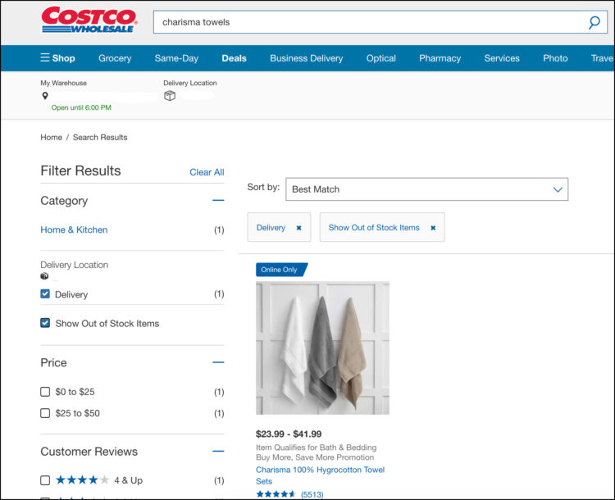Open the Shop hamburger menu
Image resolution: width=615 pixels, height=500 pixels.
pyautogui.click(x=57, y=58)
